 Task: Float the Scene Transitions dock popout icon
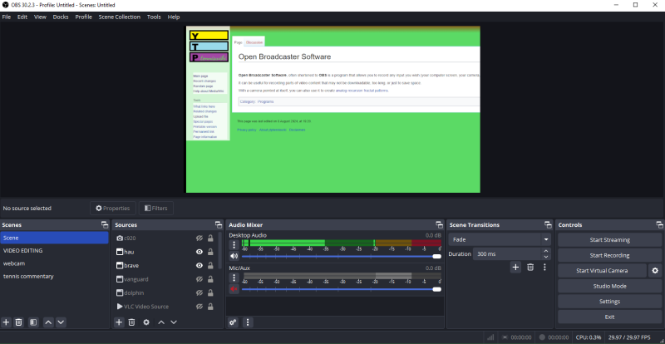tap(548, 225)
